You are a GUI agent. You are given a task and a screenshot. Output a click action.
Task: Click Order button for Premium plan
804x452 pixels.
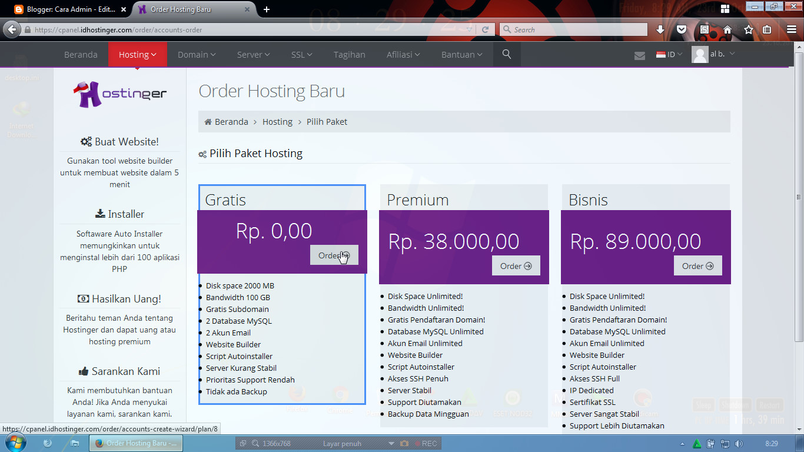click(516, 266)
